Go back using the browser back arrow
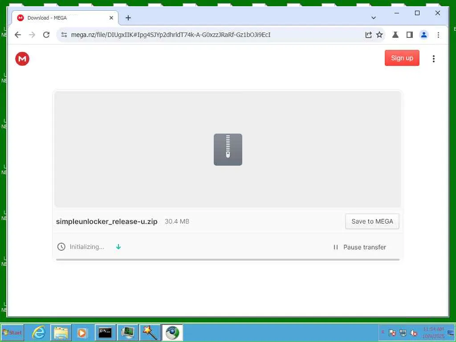This screenshot has width=456, height=342. pyautogui.click(x=18, y=35)
